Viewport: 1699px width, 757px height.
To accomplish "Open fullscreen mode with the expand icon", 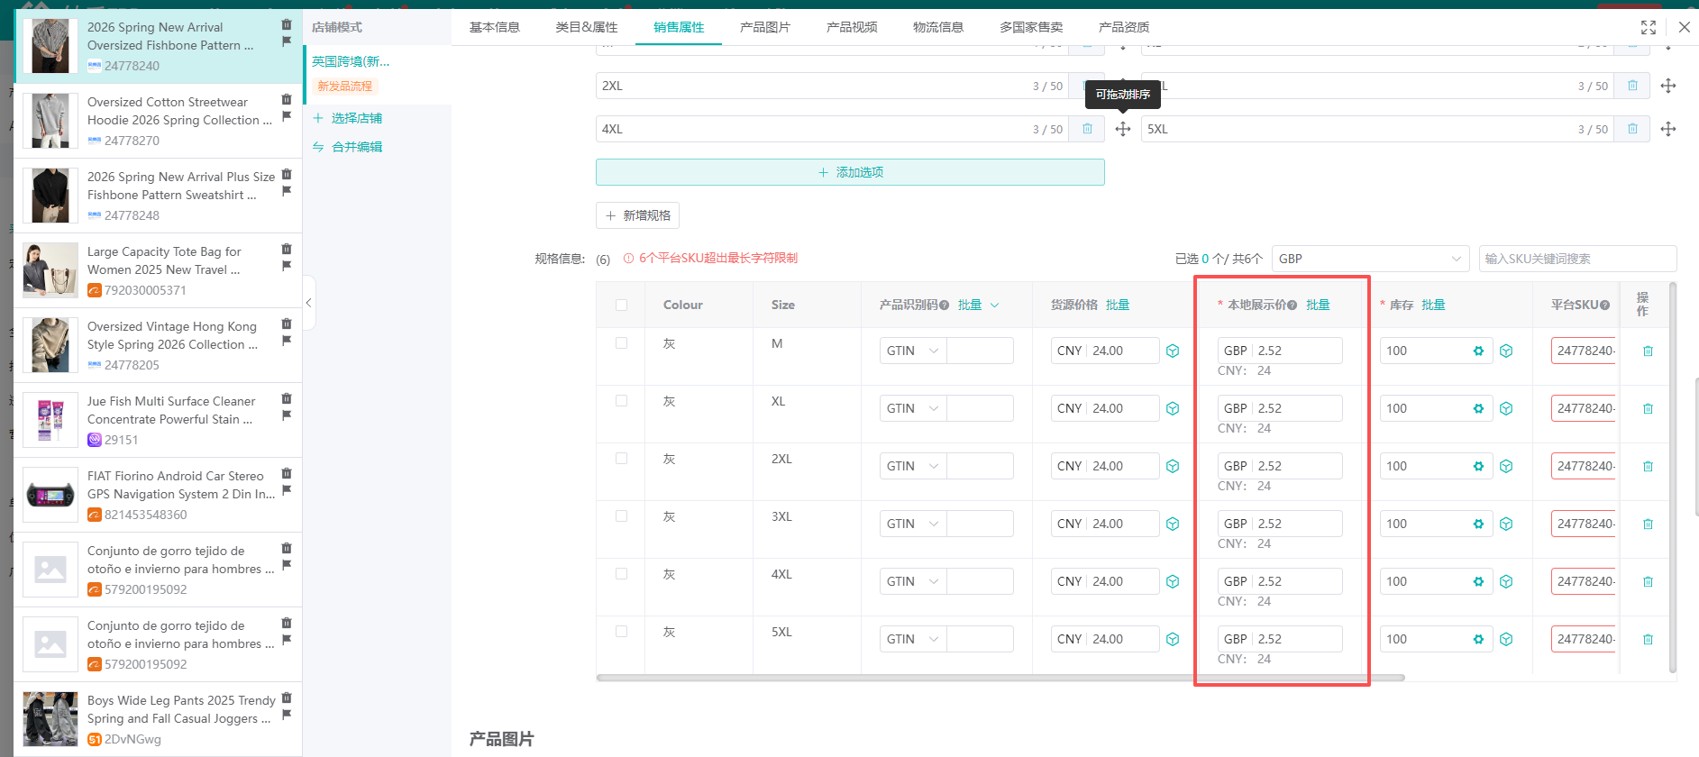I will pyautogui.click(x=1648, y=27).
